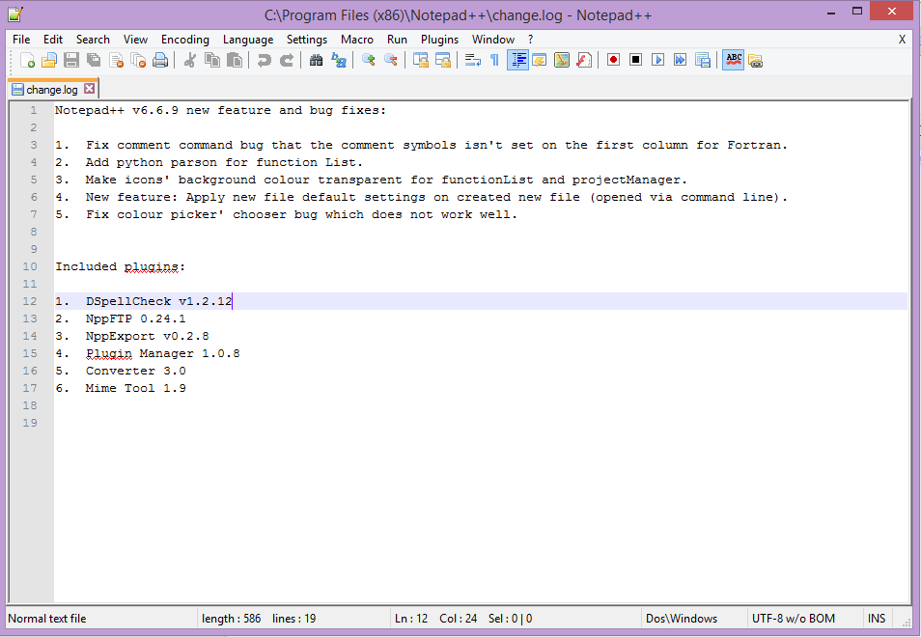Screen dimensions: 921x637
Task: Click Save Current Recorded Macro icon
Action: 703,60
